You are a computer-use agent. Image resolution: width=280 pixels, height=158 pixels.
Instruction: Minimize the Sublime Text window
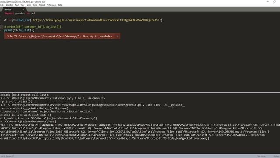[267, 2]
